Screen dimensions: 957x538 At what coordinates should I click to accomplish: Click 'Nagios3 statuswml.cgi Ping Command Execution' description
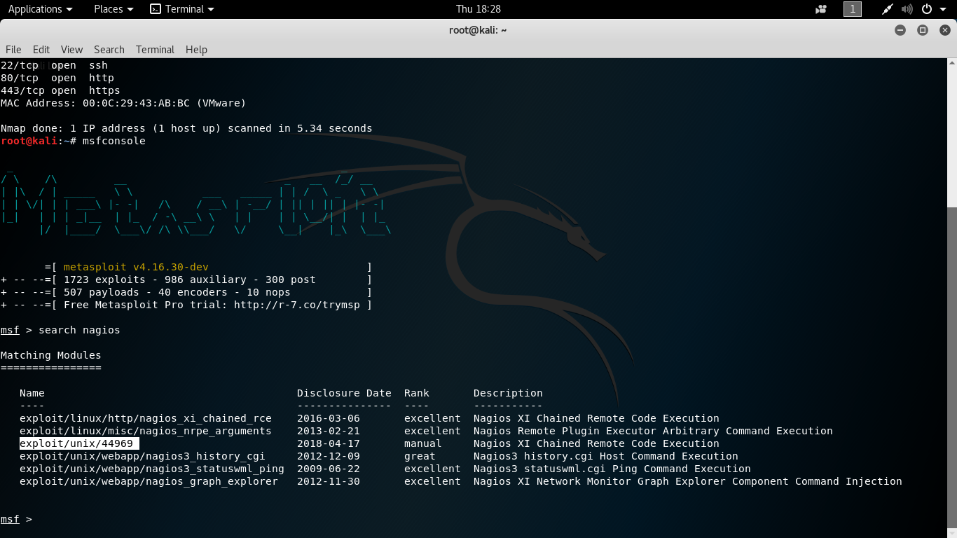point(612,469)
